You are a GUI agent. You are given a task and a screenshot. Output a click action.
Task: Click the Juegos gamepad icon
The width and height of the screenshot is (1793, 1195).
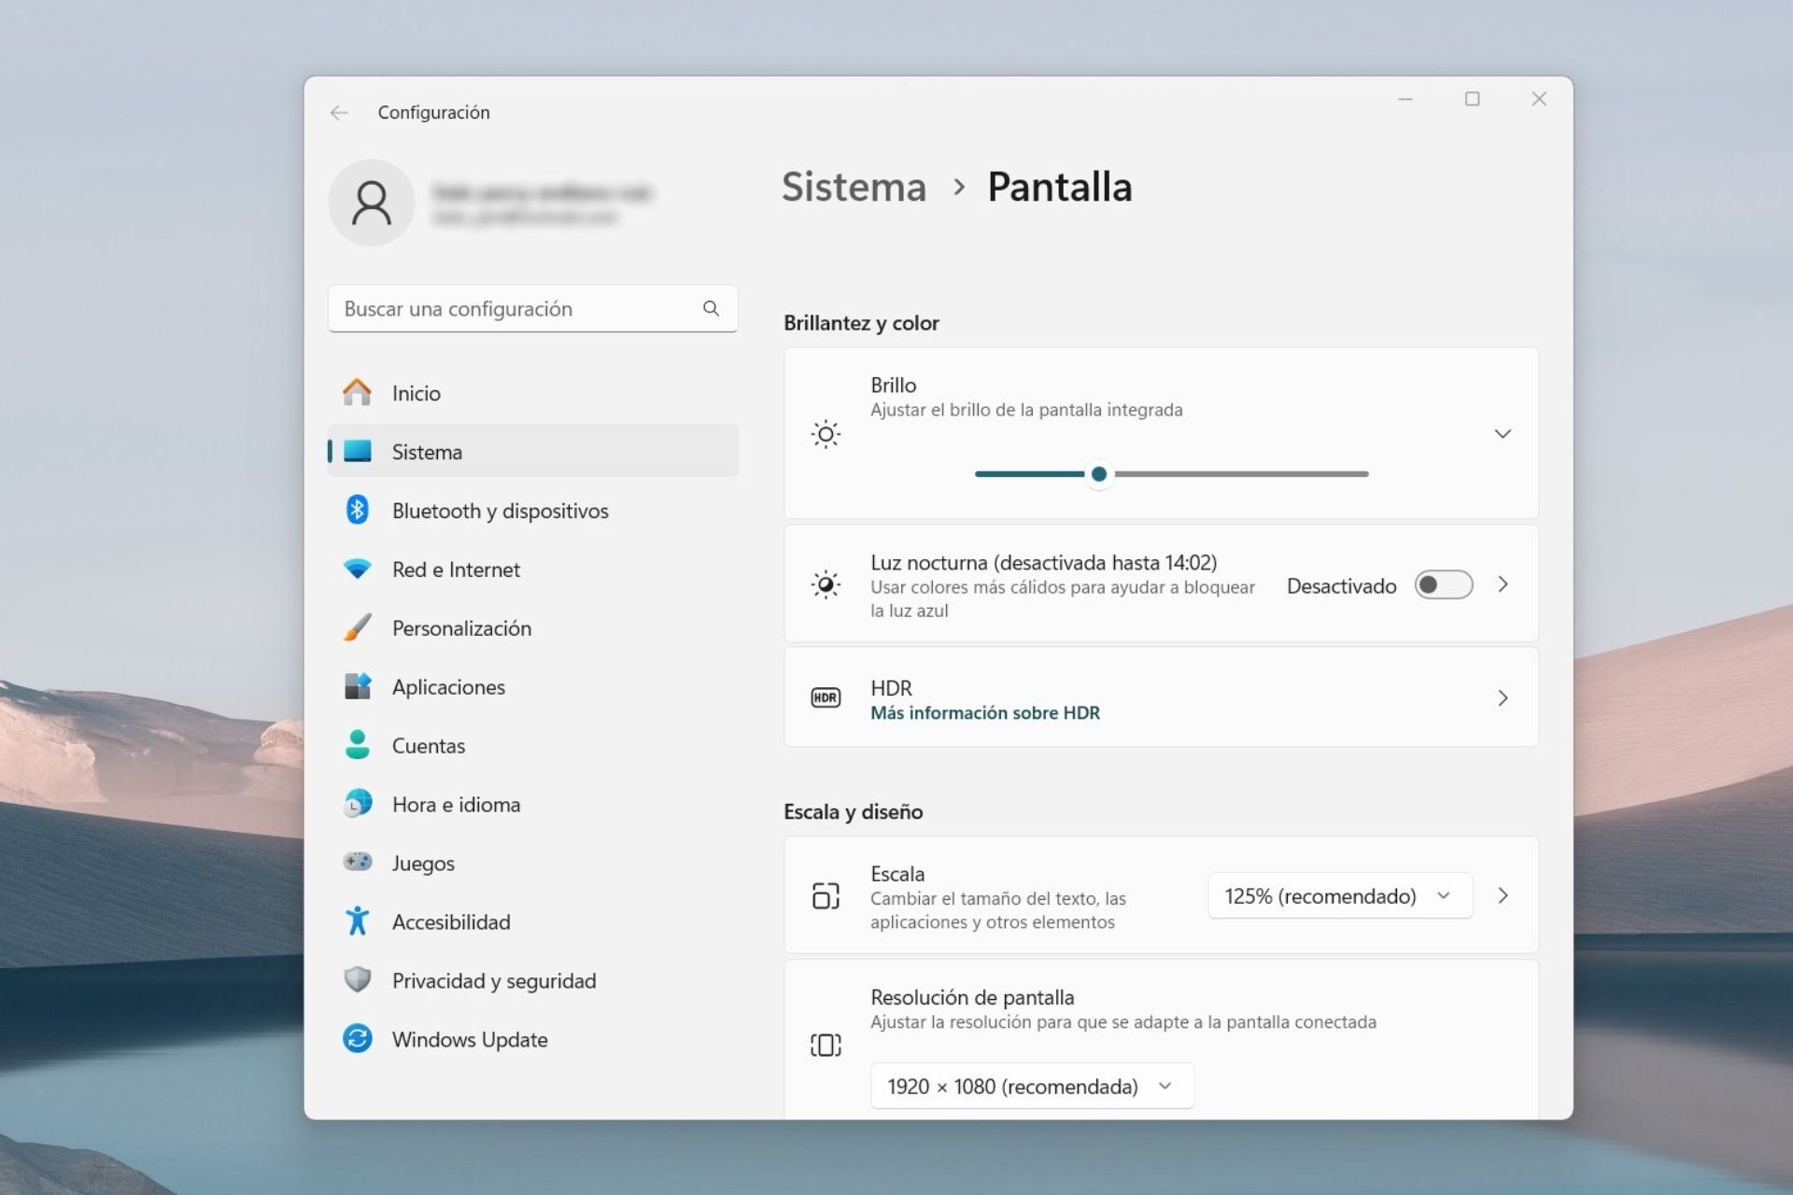click(x=357, y=862)
